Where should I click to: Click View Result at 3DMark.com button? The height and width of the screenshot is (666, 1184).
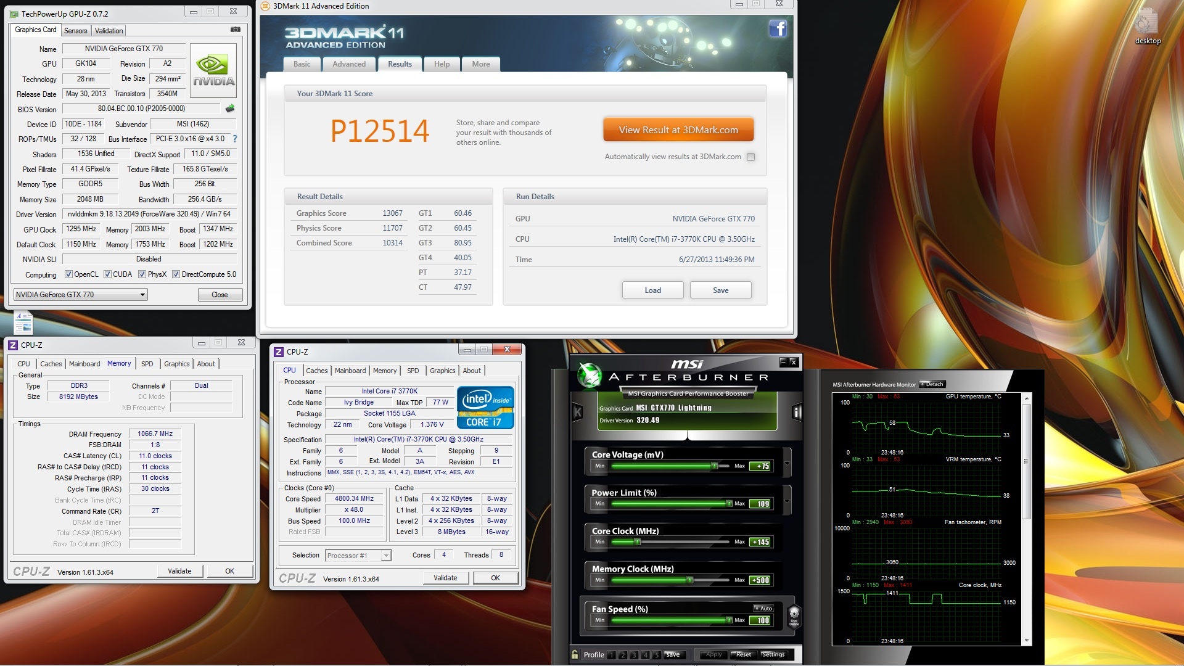pyautogui.click(x=678, y=130)
